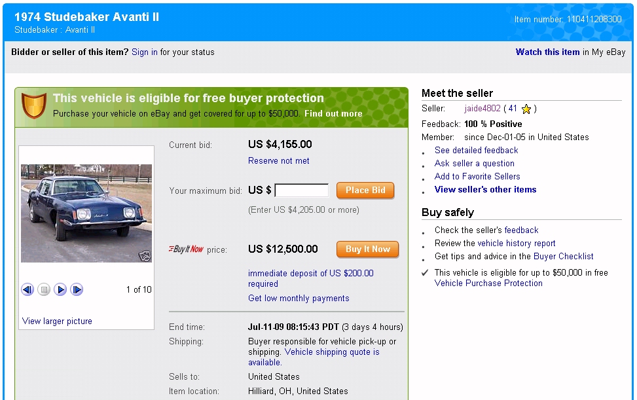Open View larger picture link
The width and height of the screenshot is (637, 400).
click(x=57, y=321)
